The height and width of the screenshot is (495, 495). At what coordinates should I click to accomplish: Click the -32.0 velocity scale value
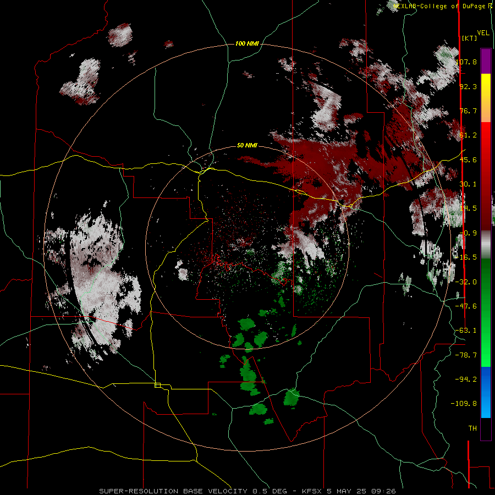(x=466, y=282)
